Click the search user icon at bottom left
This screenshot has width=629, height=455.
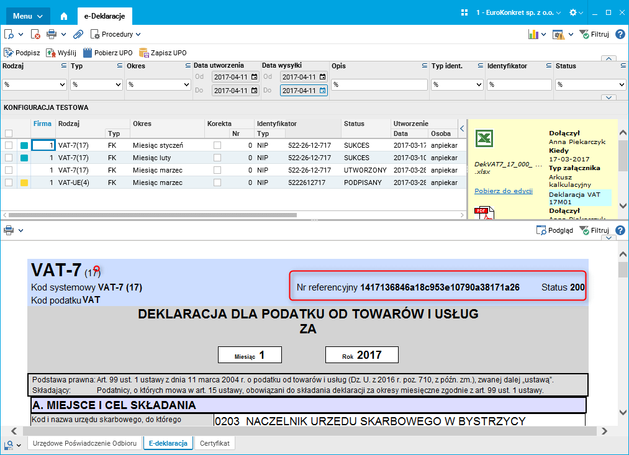[9, 445]
